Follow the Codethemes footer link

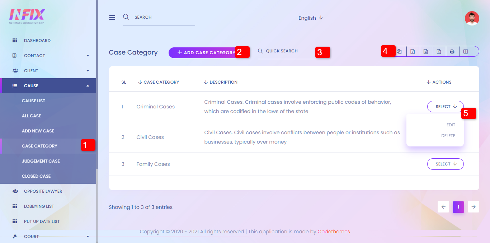click(334, 232)
